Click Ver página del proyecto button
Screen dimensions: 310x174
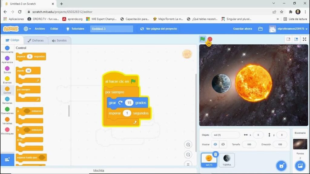159,29
